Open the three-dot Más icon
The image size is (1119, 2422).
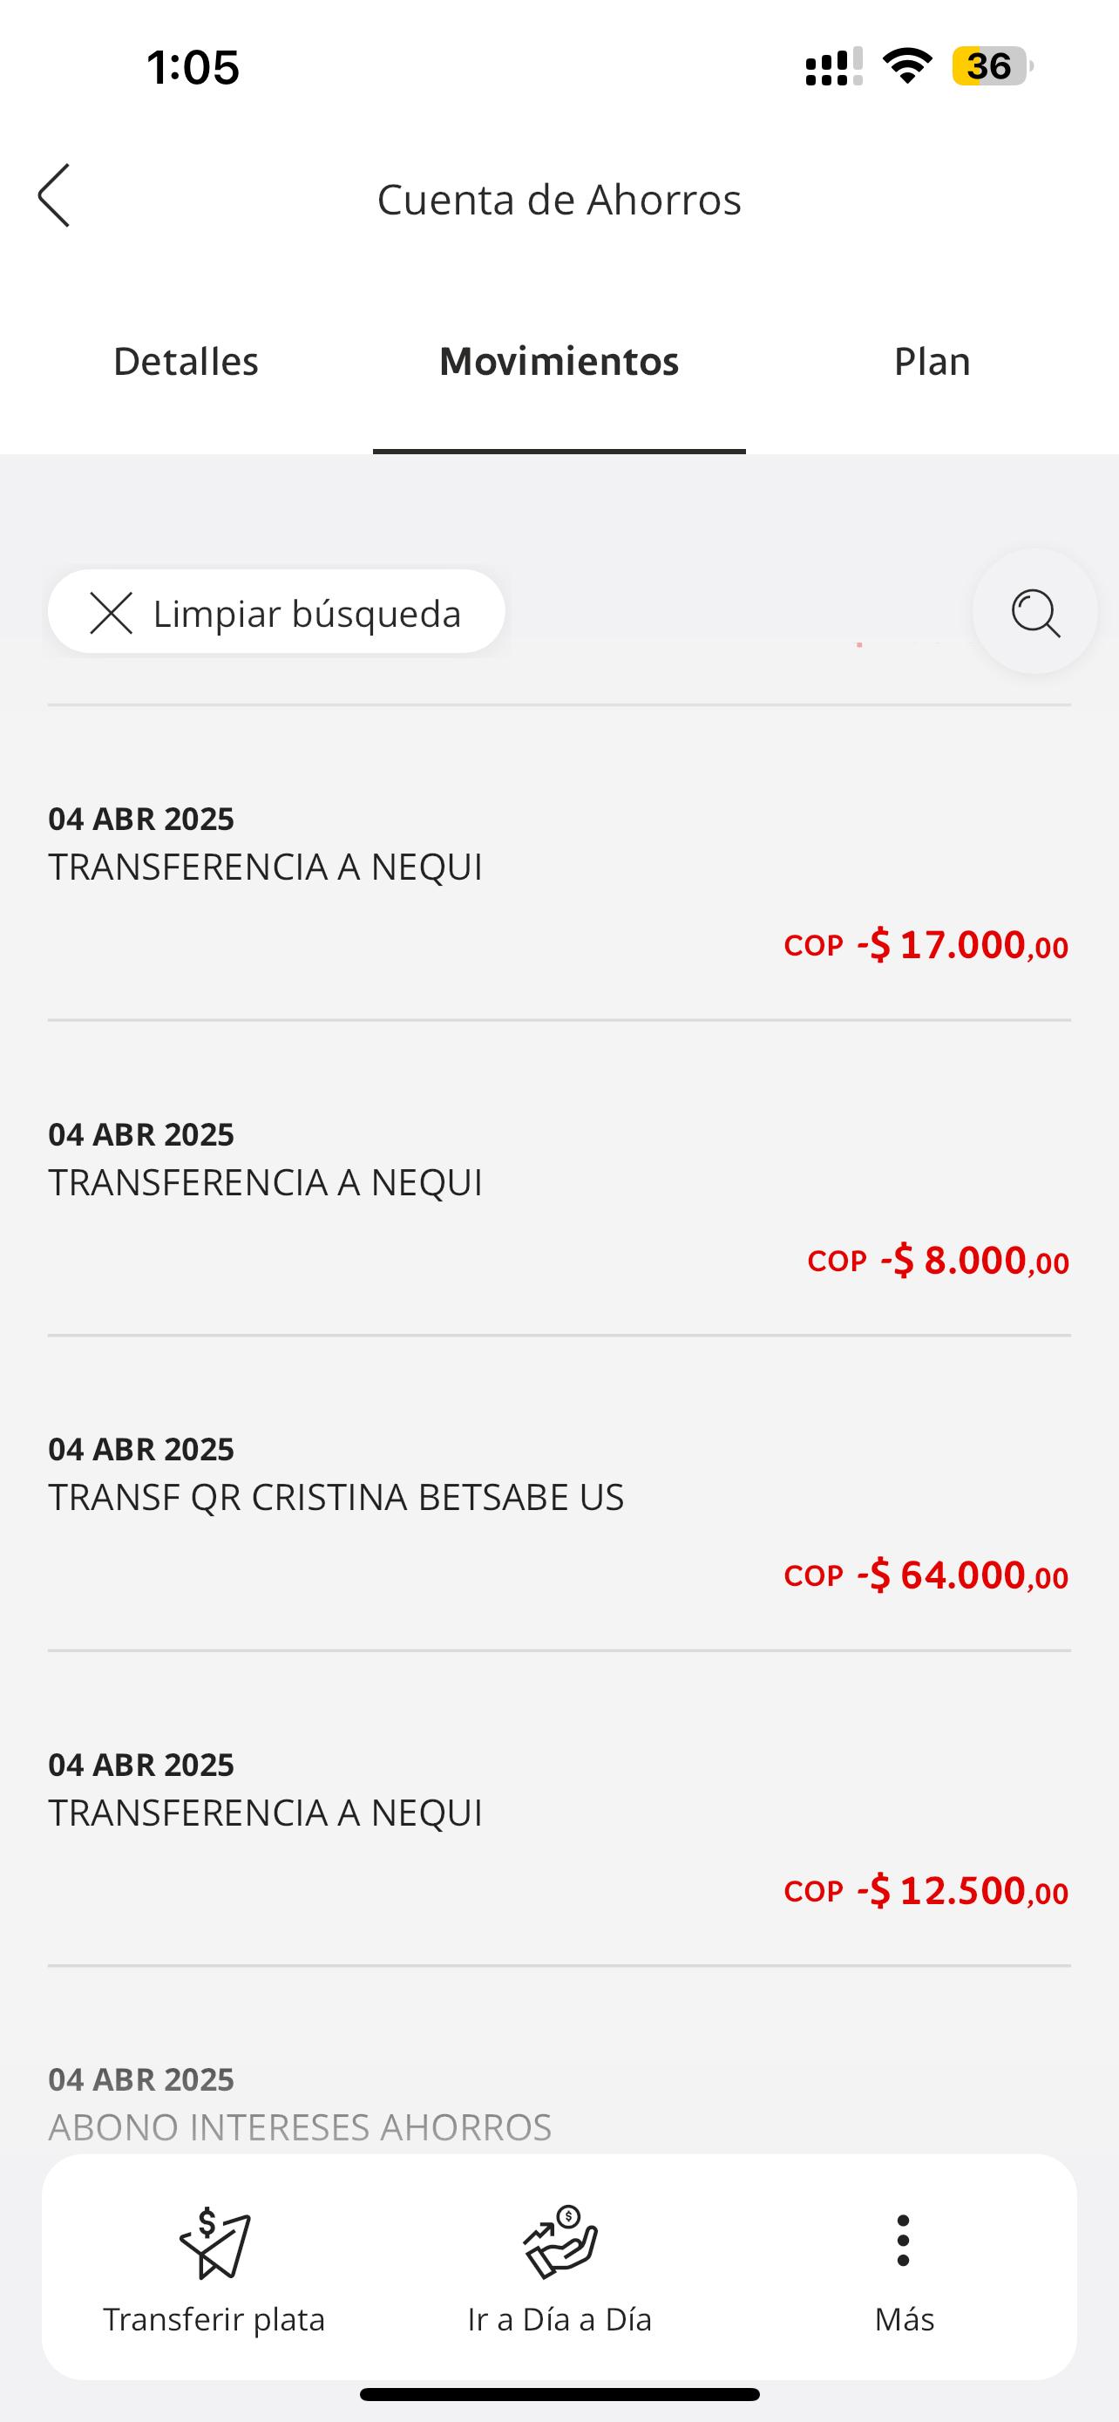point(903,2241)
